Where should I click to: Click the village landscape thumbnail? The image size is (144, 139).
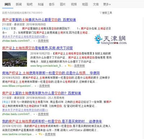coord(15,59)
